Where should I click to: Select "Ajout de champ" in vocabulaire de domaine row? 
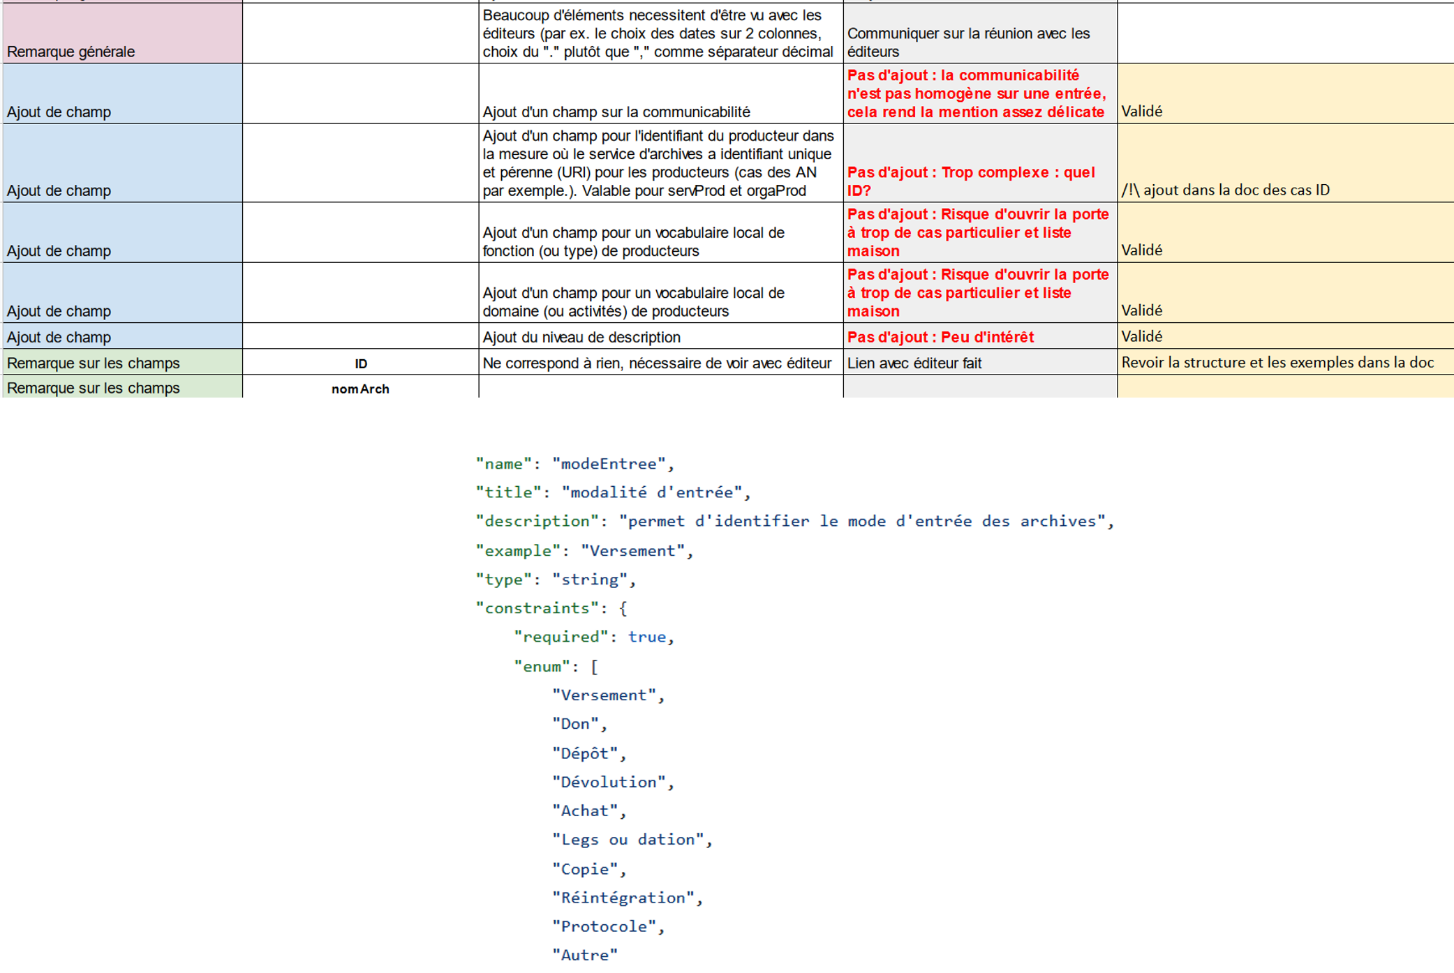(x=123, y=293)
